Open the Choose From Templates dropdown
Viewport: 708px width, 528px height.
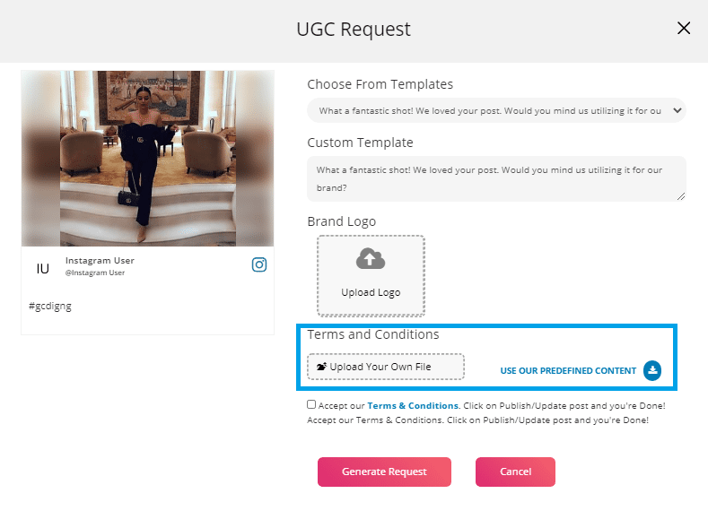coord(496,110)
